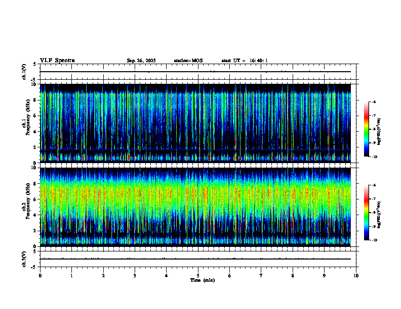
Task: Select the date text "Sep. 26, 2025"
Action: click(x=141, y=61)
